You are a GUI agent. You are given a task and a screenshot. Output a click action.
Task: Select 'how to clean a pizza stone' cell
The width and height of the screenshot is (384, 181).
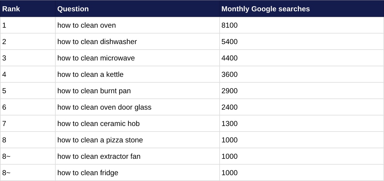tap(137, 140)
